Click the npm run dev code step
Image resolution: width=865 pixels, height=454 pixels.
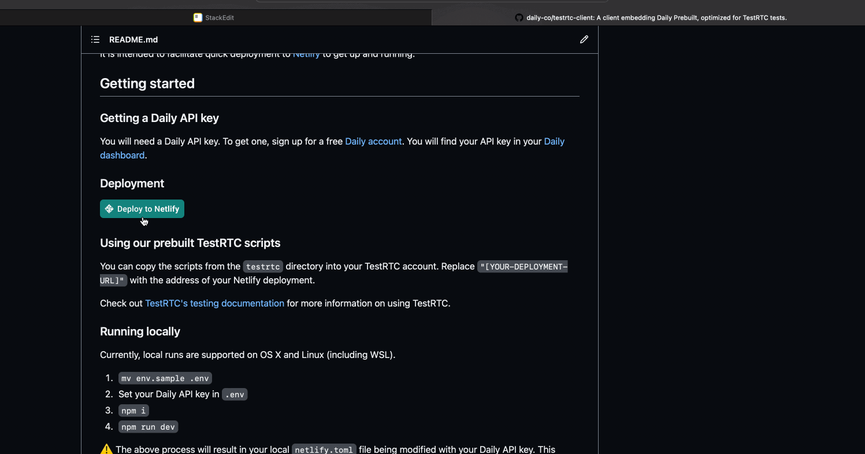[x=149, y=427]
